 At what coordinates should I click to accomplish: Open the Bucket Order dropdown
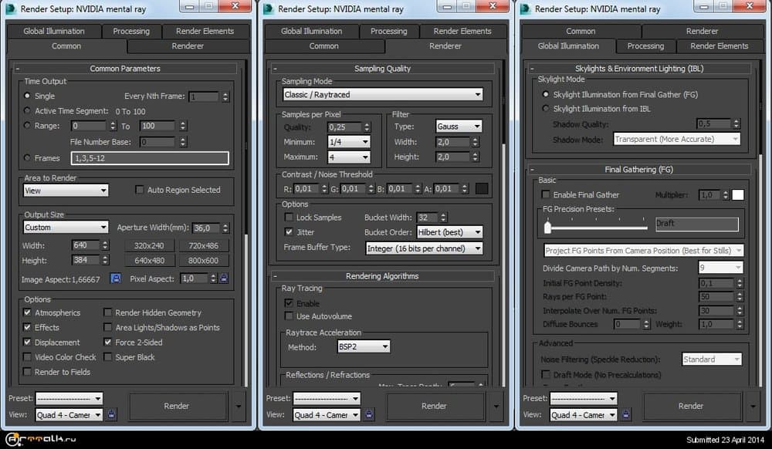tap(449, 231)
